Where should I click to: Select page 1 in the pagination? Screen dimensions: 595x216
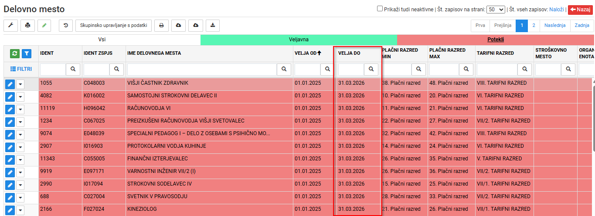[522, 26]
